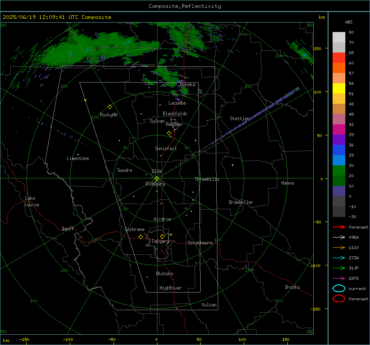Click the ThreeHills label

(x=207, y=179)
